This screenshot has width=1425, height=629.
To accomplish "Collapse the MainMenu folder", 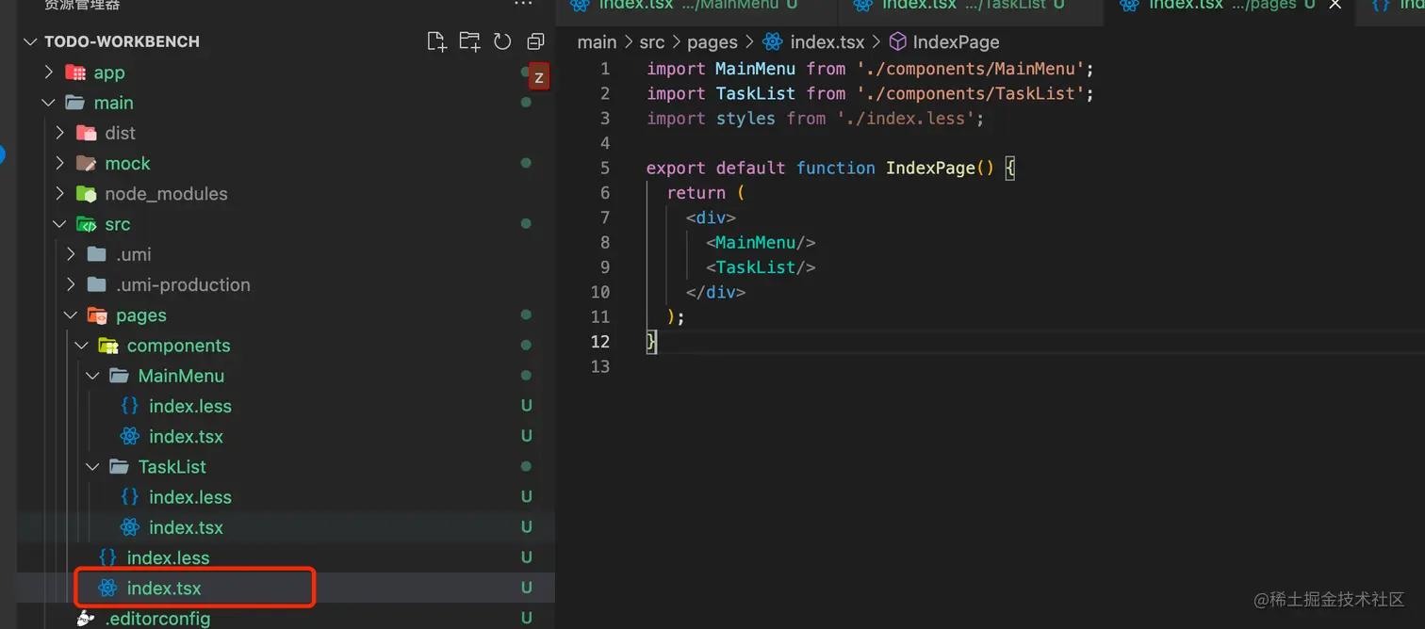I will pos(93,376).
